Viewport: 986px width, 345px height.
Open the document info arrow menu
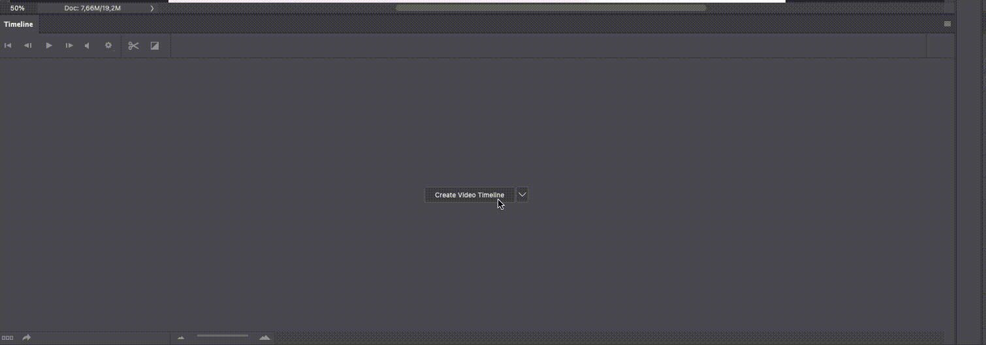[152, 8]
